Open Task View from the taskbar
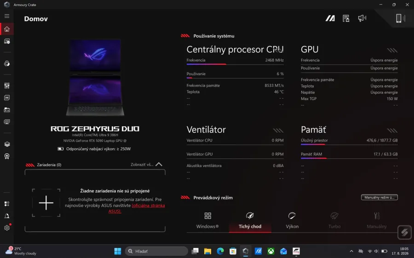This screenshot has width=414, height=258. click(x=195, y=251)
